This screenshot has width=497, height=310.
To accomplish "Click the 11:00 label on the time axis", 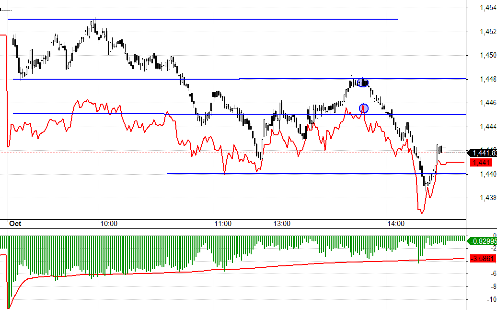I will [223, 224].
